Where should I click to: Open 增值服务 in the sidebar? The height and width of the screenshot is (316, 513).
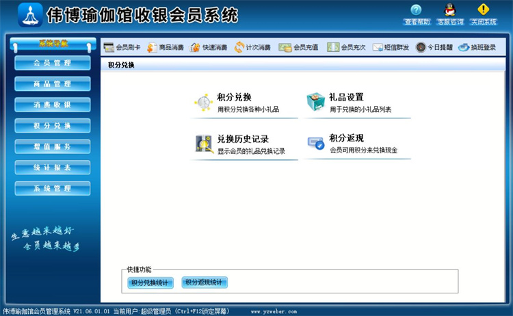click(53, 146)
